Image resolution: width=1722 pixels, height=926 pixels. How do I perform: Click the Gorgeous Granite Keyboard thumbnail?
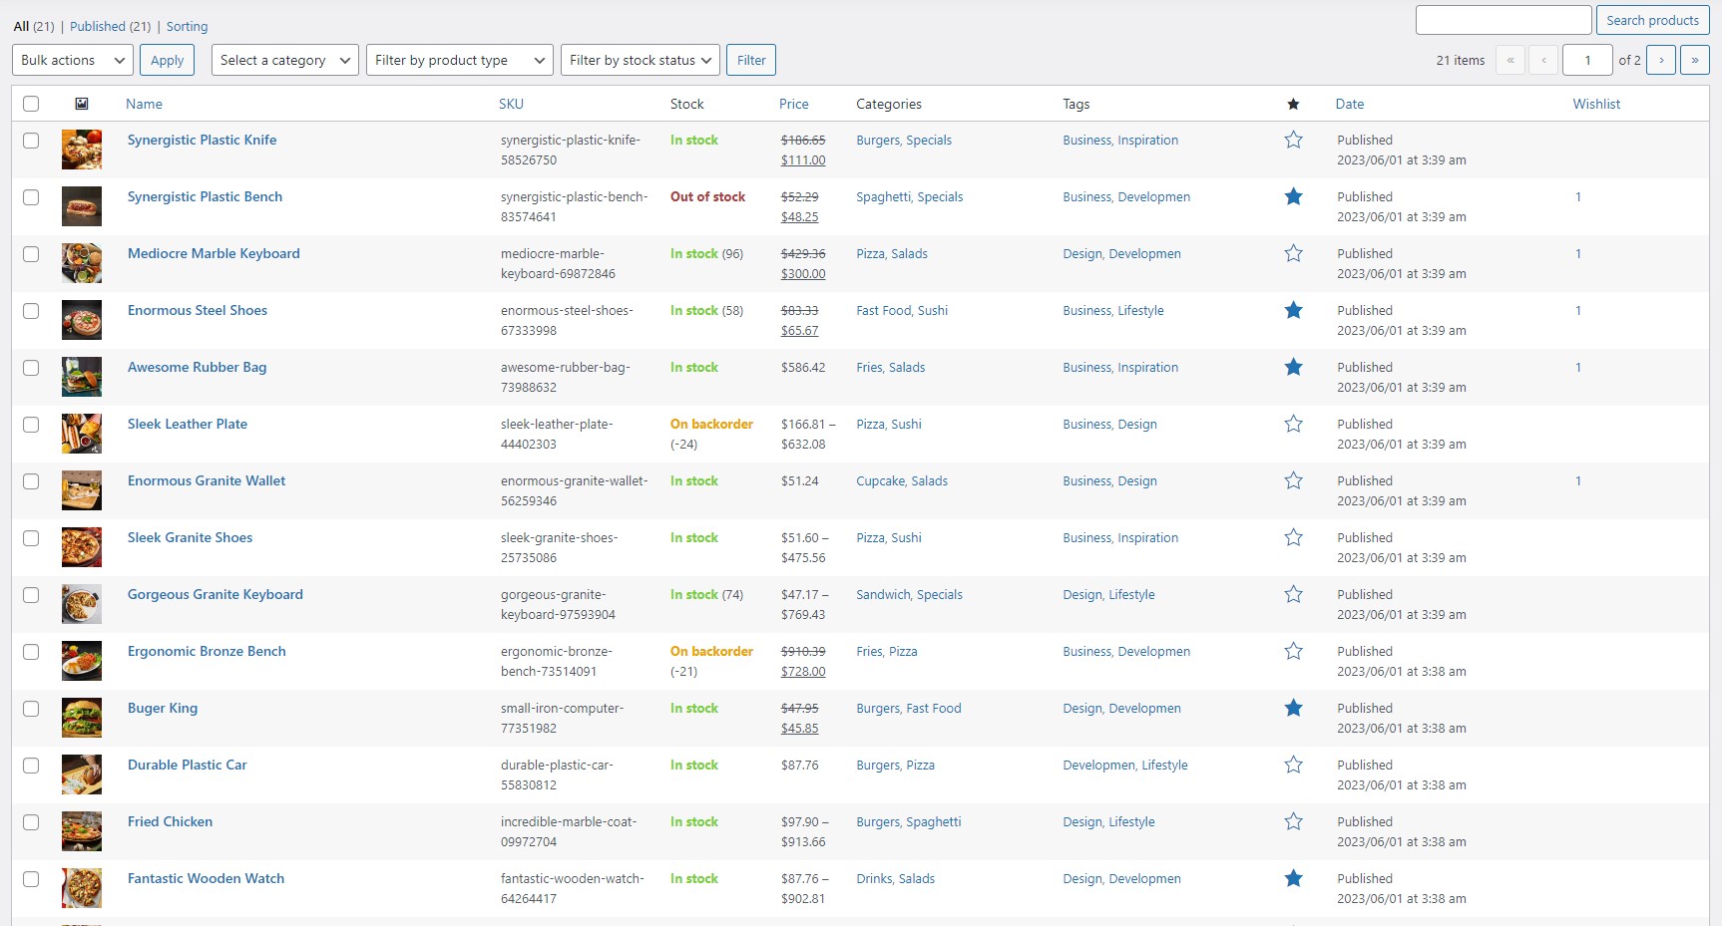pyautogui.click(x=82, y=604)
